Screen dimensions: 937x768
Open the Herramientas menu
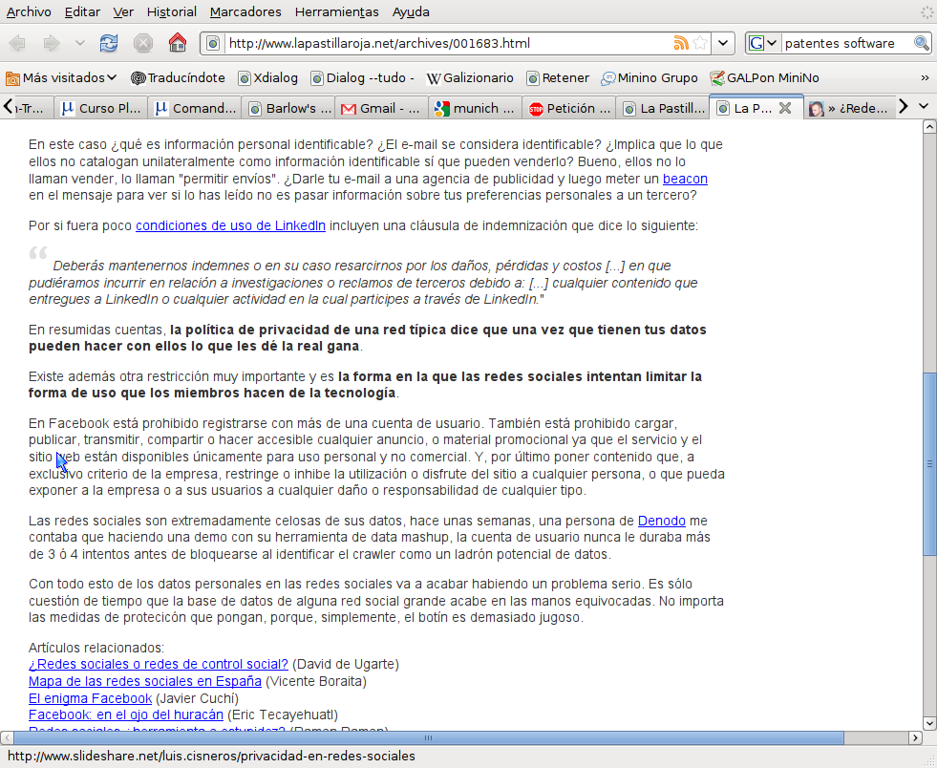point(336,12)
